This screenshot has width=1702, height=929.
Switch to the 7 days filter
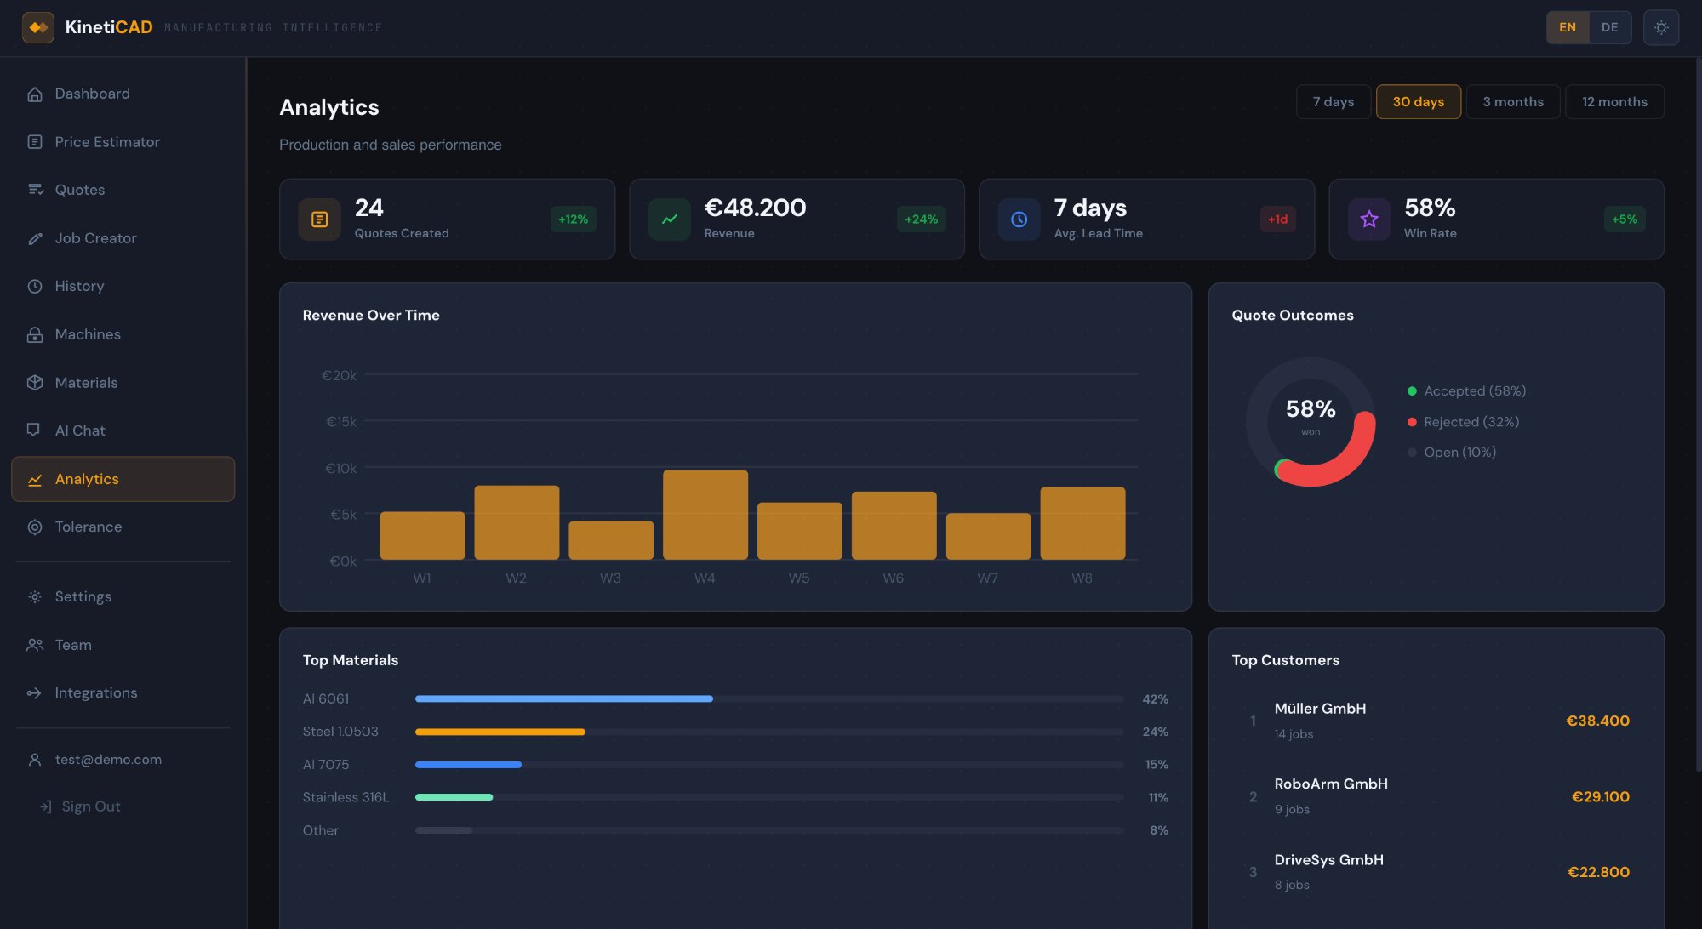1334,101
